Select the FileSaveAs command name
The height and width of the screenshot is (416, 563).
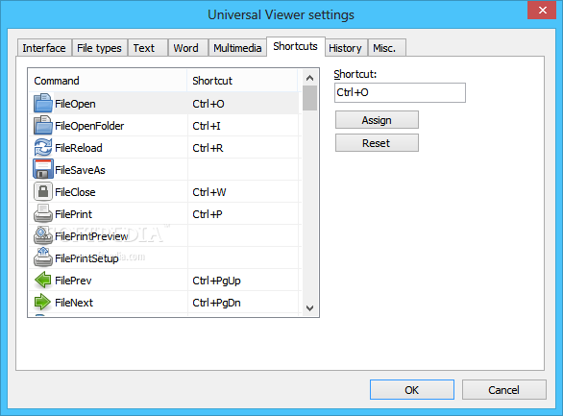[80, 170]
